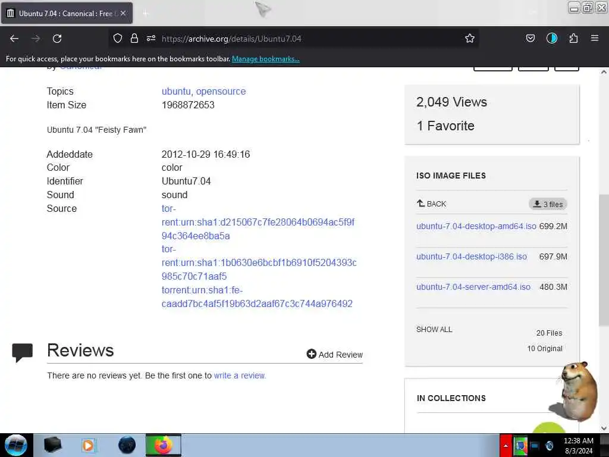609x457 pixels.
Task: Open the torrent sha1 d215067c source link
Action: pos(258,223)
